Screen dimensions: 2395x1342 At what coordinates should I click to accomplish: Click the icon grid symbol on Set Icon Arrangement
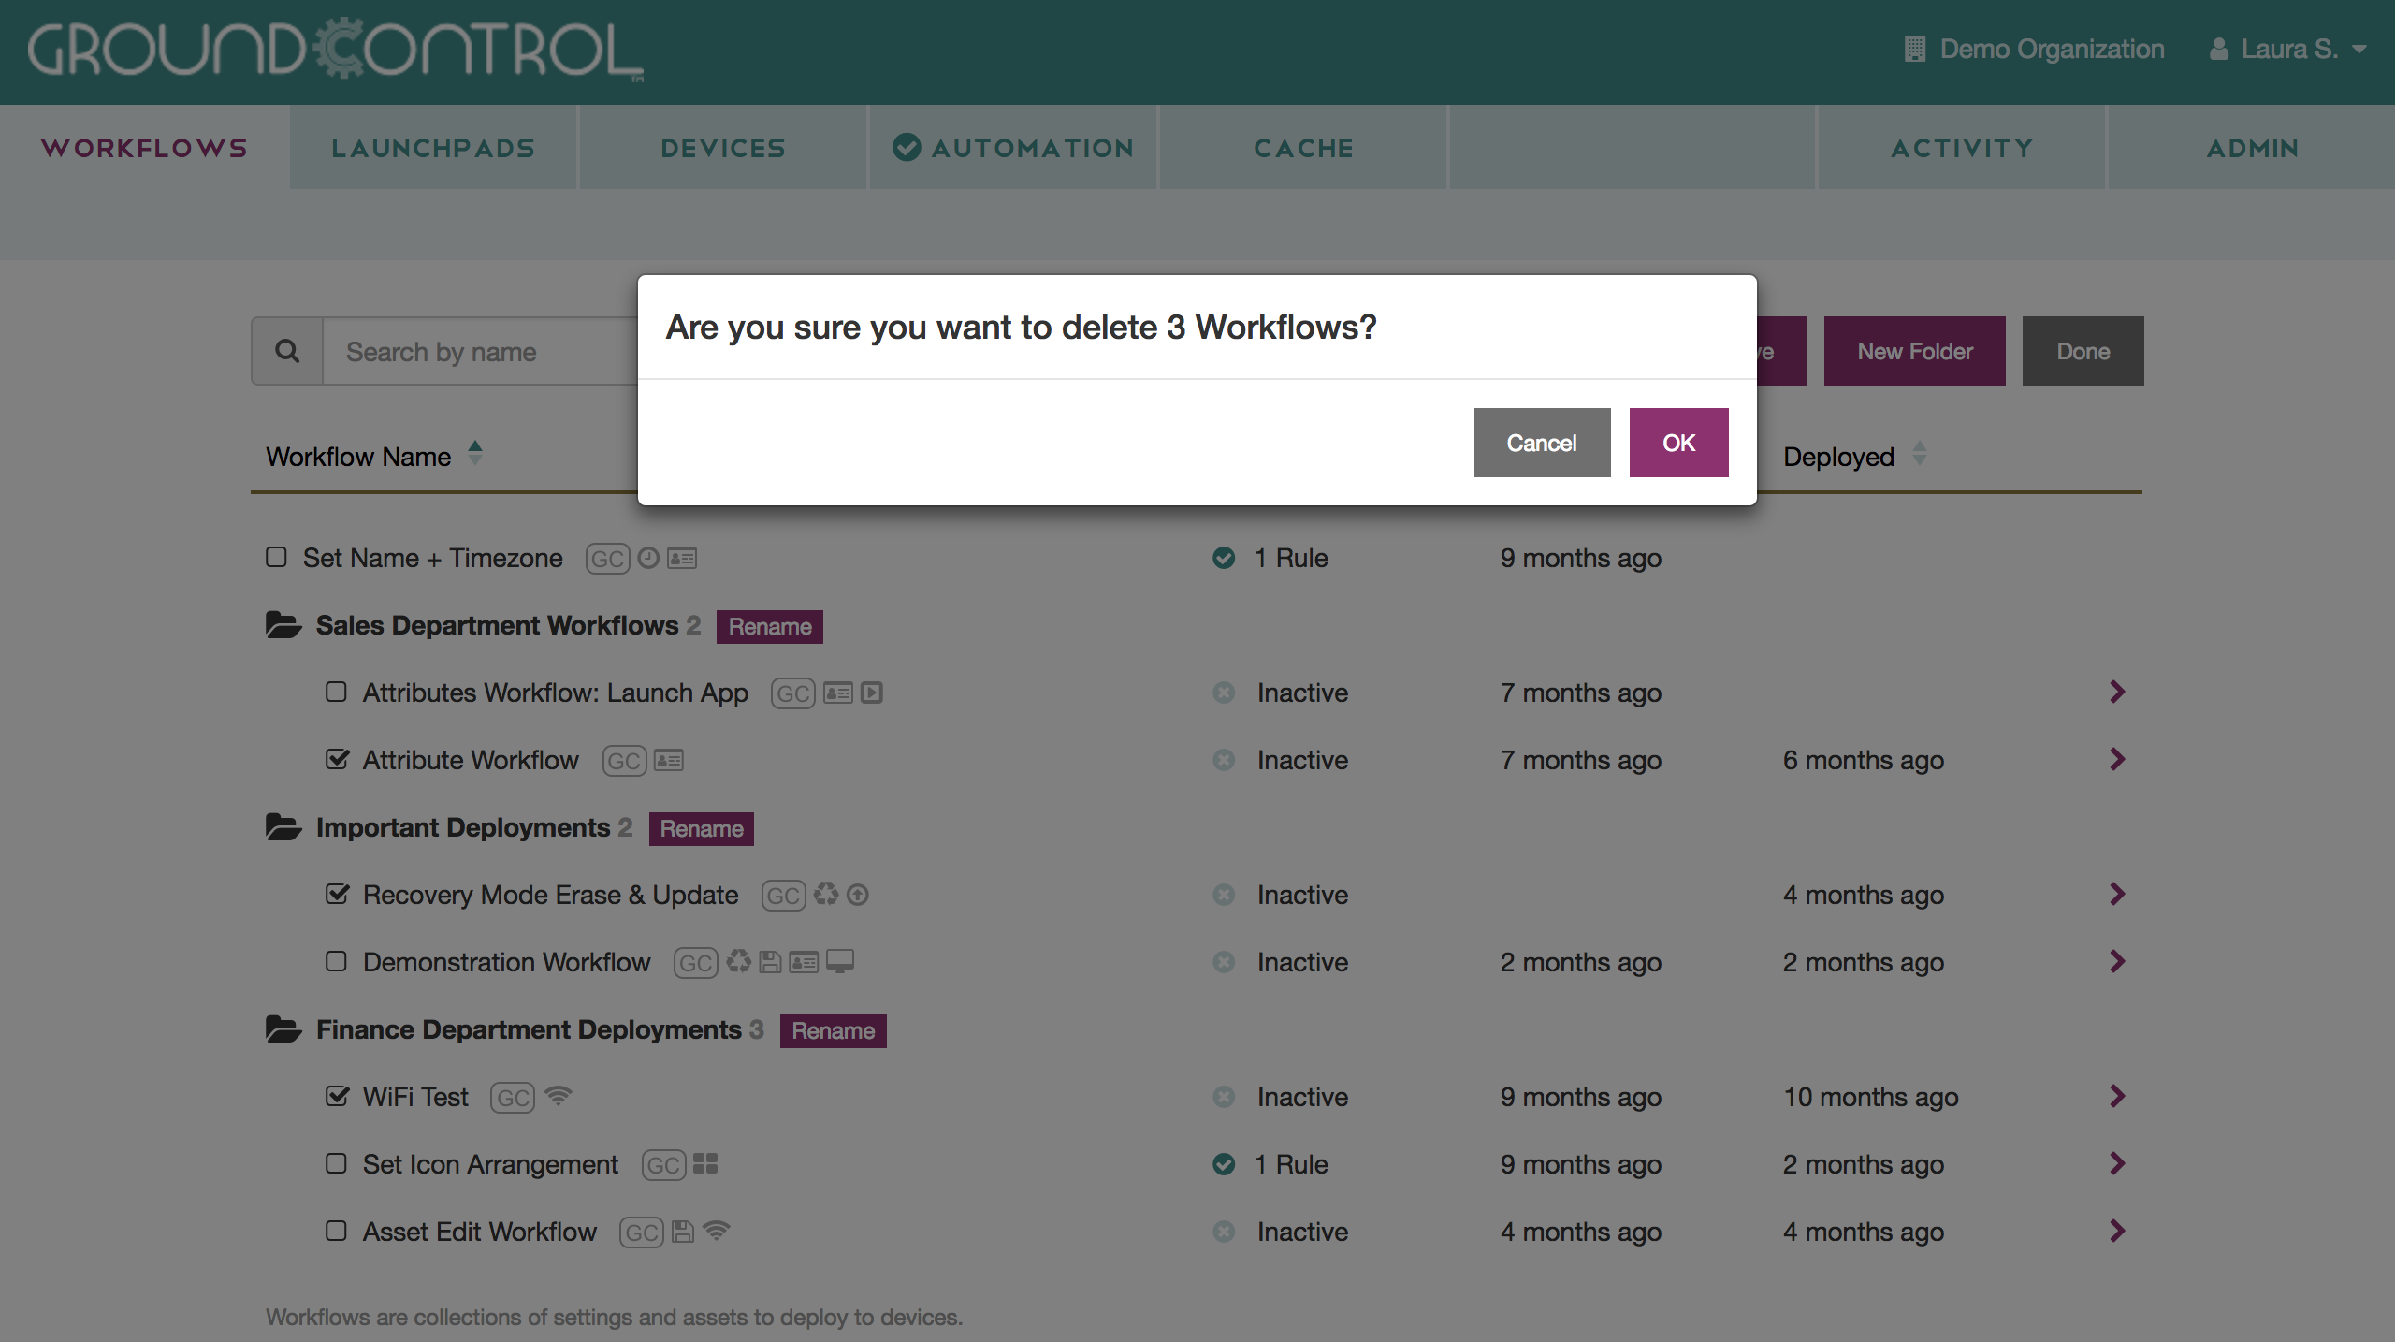click(705, 1163)
